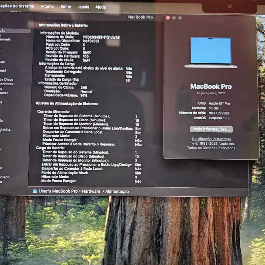Image resolution: width=265 pixels, height=265 pixels.
Task: Select battery serial number F5D203498N1Q1LWBE
Action: (101, 37)
